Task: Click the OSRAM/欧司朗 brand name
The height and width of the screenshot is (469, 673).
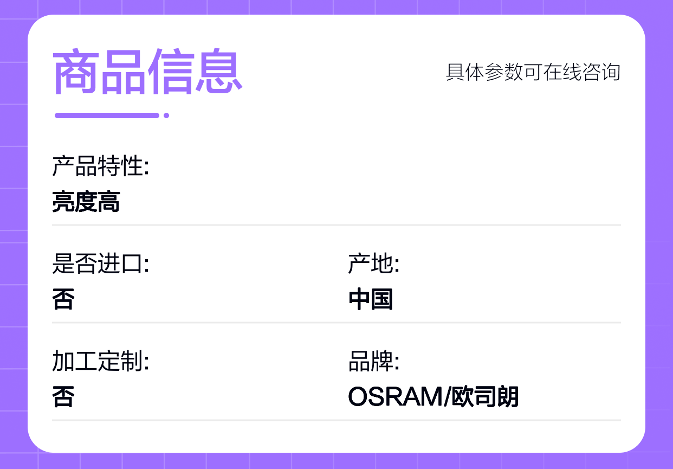Action: pos(433,397)
